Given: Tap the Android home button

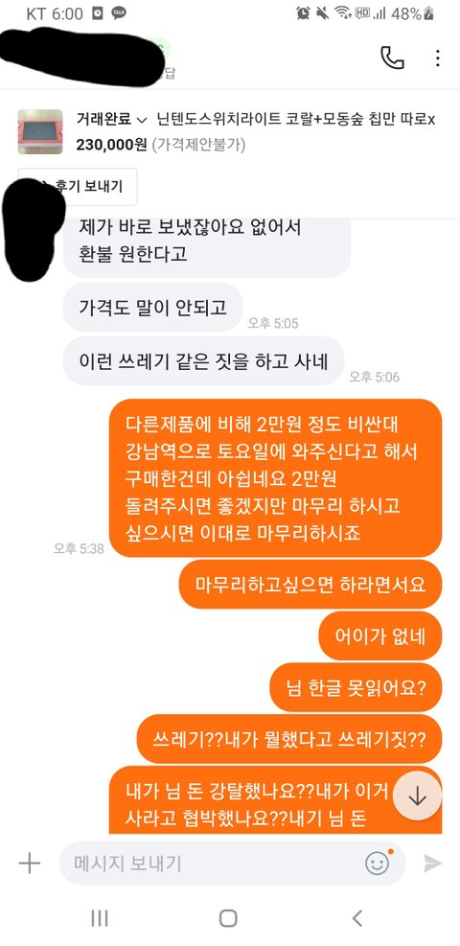Looking at the screenshot, I should click(228, 918).
